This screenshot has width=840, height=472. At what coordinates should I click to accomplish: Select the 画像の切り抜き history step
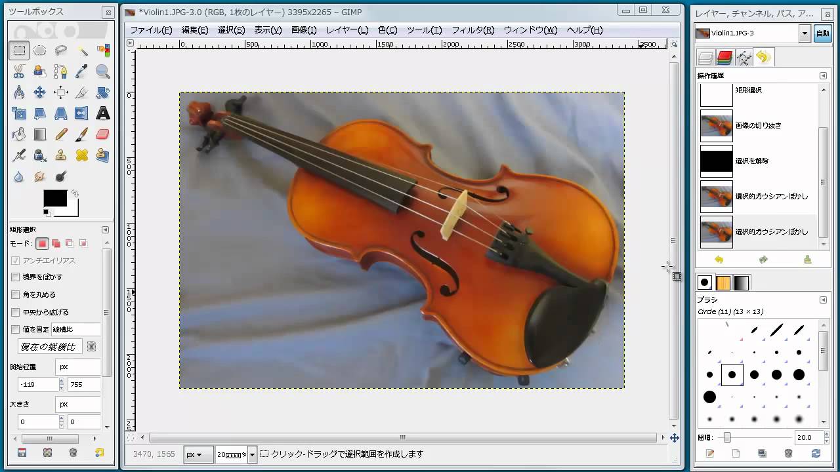click(x=758, y=125)
